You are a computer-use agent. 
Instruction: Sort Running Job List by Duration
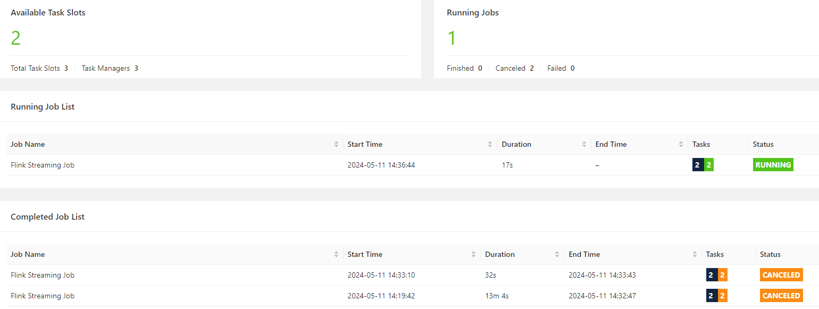point(583,144)
